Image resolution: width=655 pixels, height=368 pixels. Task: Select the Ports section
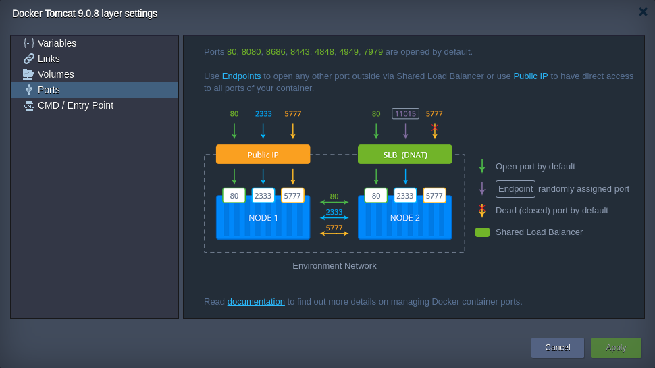click(95, 90)
